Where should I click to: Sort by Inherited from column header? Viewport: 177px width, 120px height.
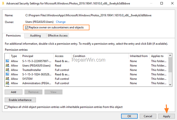(x=139, y=56)
